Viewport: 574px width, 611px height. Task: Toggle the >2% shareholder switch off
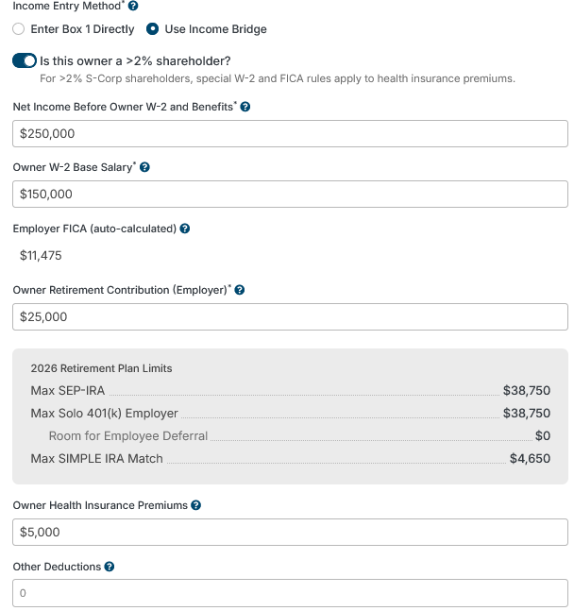25,60
